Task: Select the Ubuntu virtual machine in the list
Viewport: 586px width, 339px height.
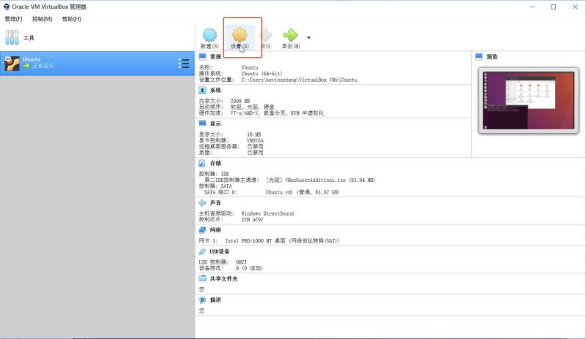Action: [x=88, y=63]
